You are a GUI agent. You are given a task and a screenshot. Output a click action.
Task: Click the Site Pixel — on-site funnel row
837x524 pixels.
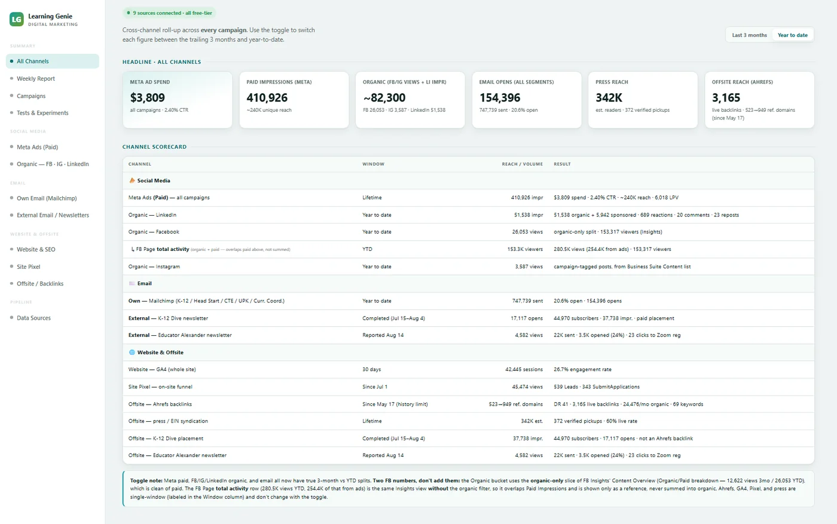point(469,387)
